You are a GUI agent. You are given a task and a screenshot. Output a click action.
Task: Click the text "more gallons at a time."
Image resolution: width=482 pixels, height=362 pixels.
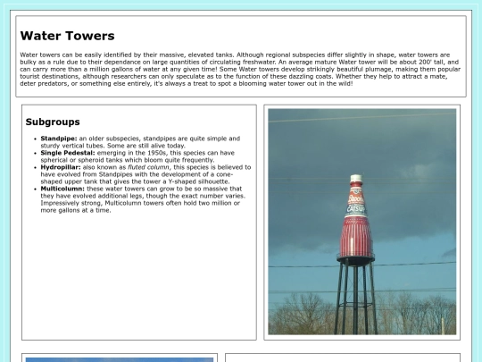(x=76, y=211)
